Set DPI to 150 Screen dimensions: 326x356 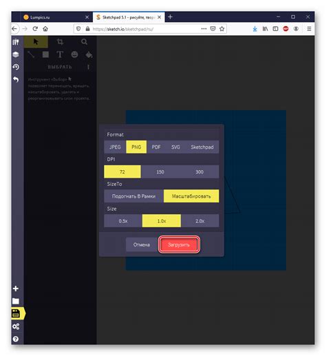160,171
